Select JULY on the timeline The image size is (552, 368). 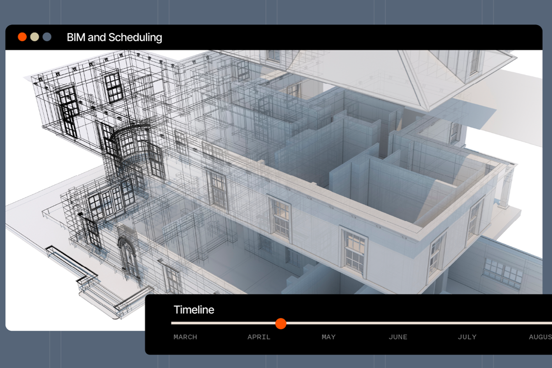(x=467, y=337)
